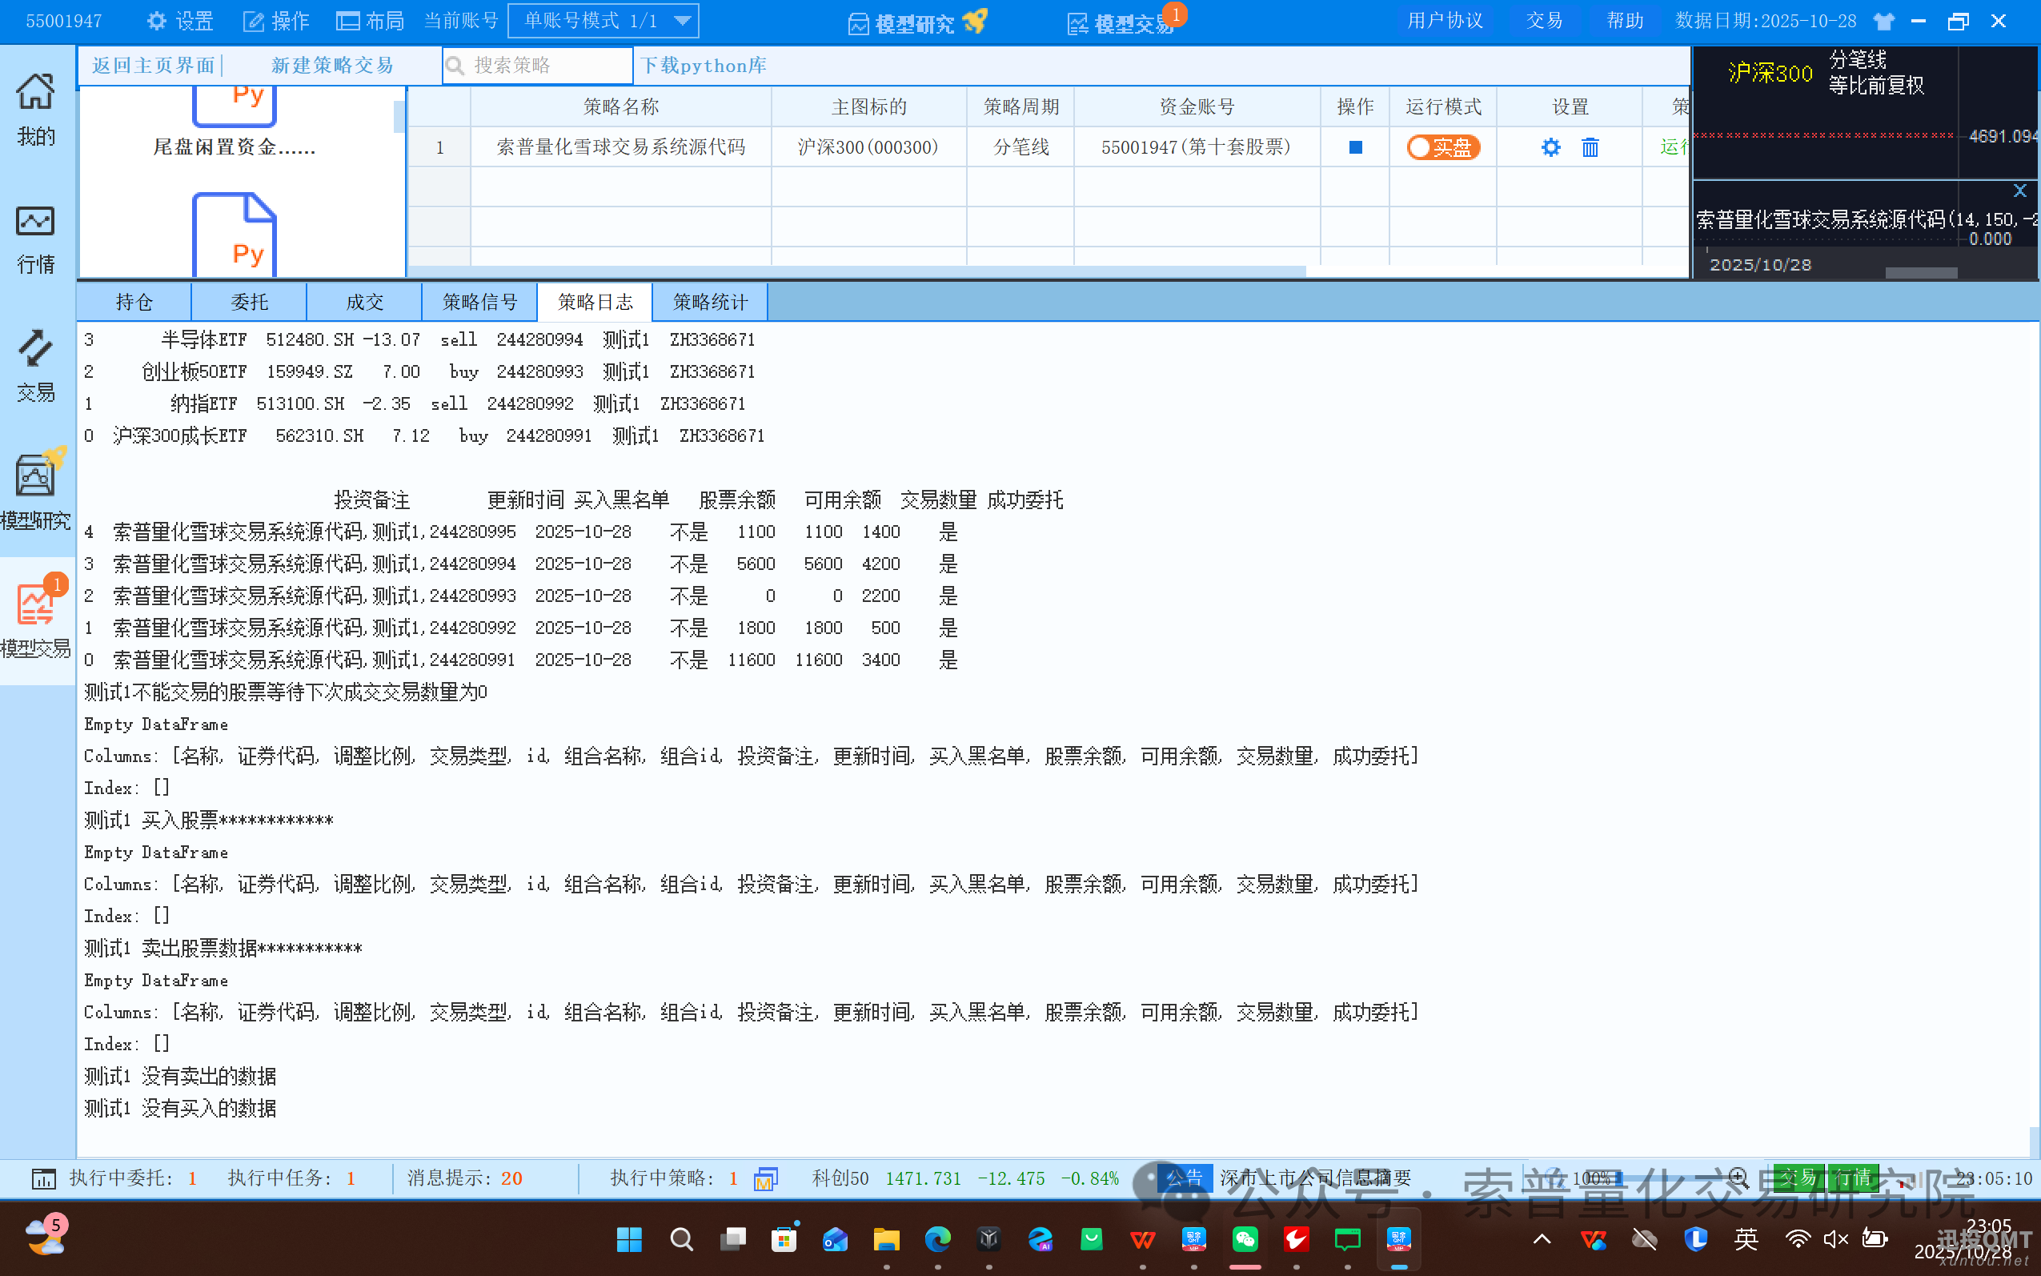Switch to the 持仓 tab
The width and height of the screenshot is (2041, 1276).
(133, 301)
